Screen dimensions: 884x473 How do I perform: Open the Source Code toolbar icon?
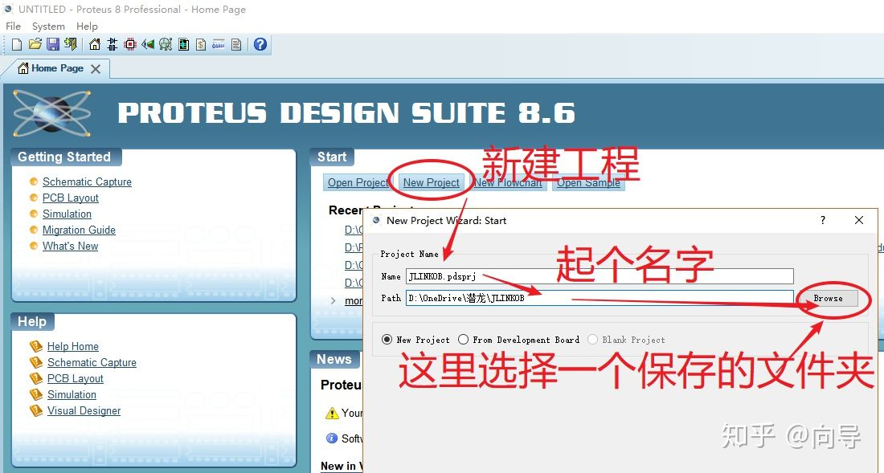219,44
